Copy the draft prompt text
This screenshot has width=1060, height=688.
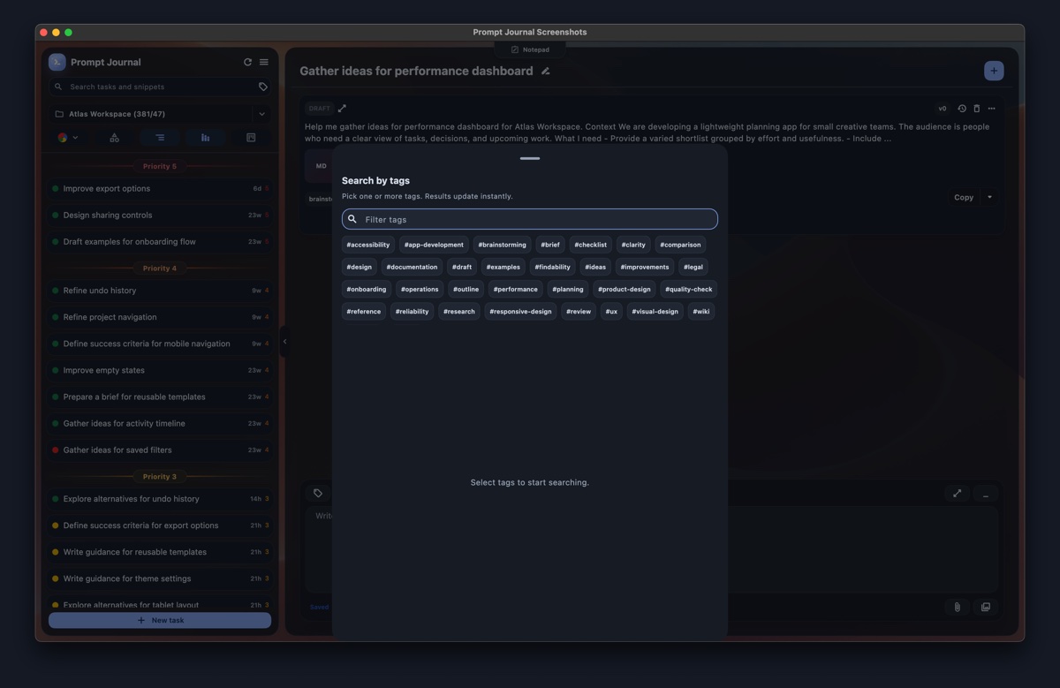pyautogui.click(x=964, y=197)
